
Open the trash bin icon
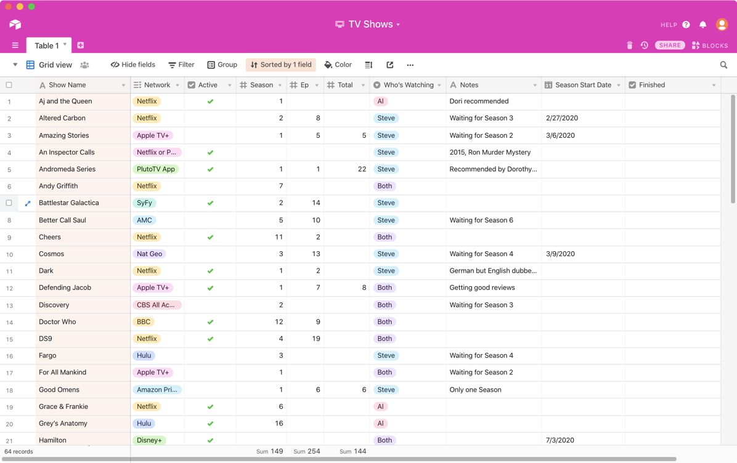click(x=629, y=46)
